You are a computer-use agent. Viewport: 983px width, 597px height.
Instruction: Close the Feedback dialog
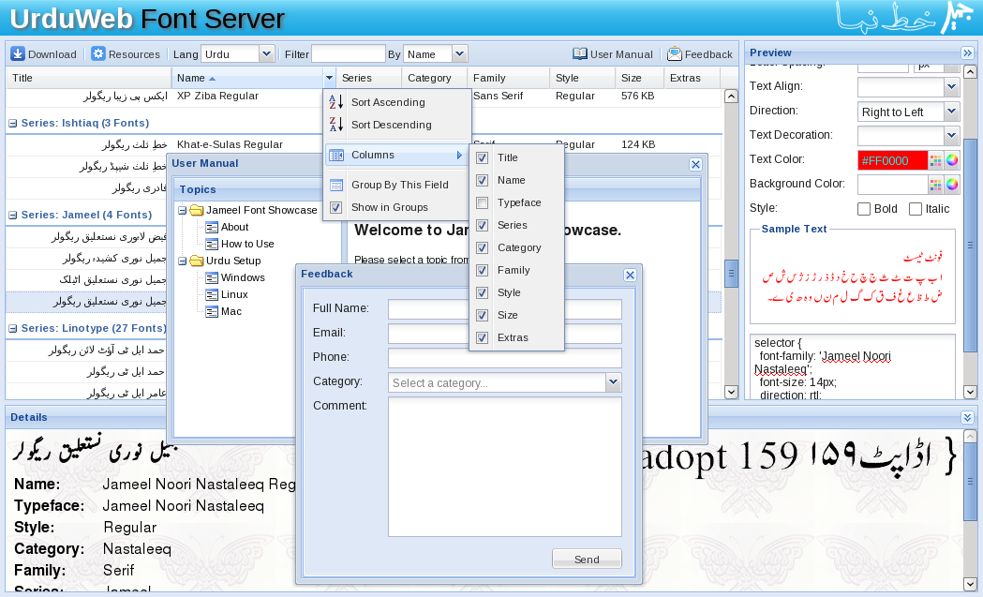[630, 275]
